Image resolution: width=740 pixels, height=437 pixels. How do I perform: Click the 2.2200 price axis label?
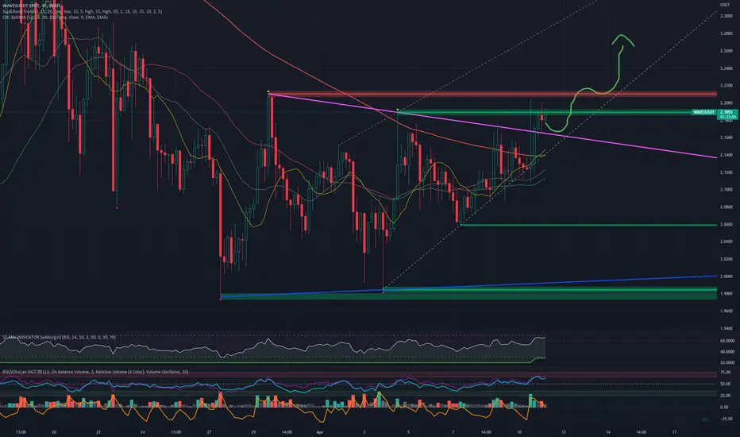click(727, 86)
